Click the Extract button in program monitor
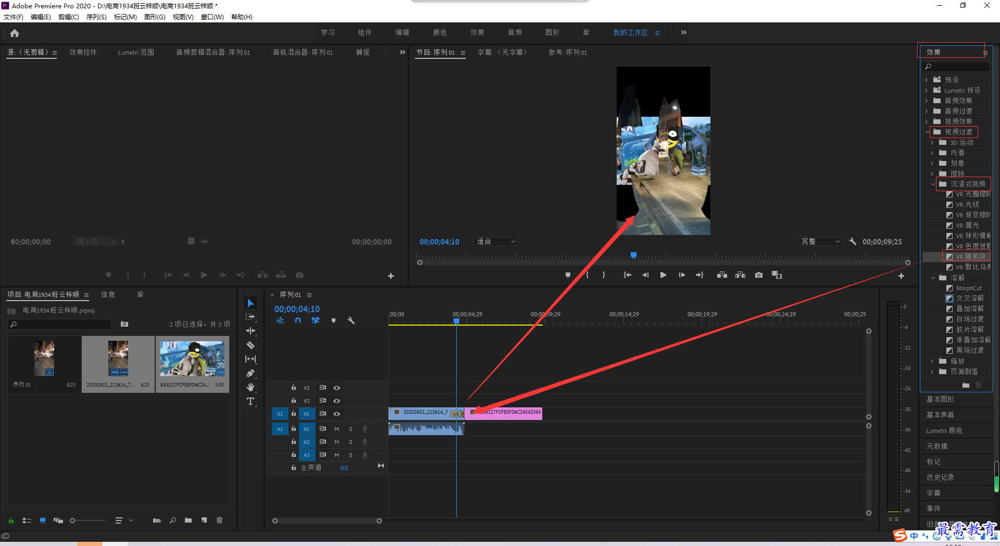1000x546 pixels. coord(740,275)
